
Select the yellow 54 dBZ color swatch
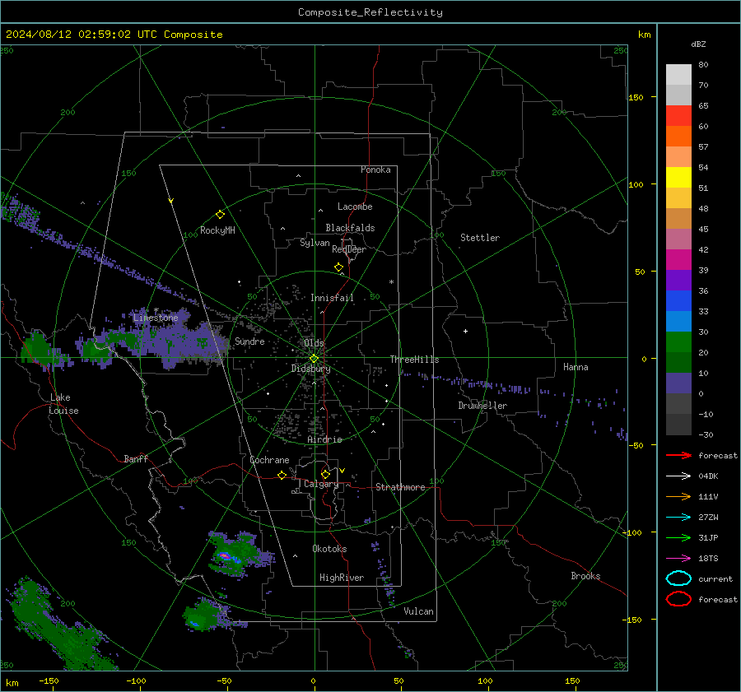678,177
